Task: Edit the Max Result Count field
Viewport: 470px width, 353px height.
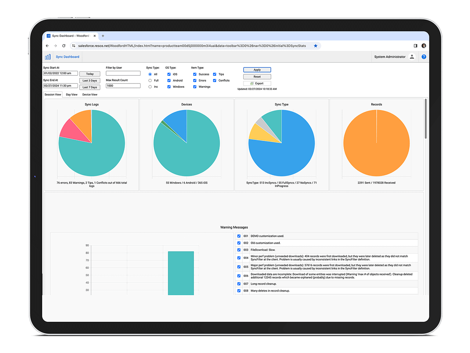Action: 123,86
